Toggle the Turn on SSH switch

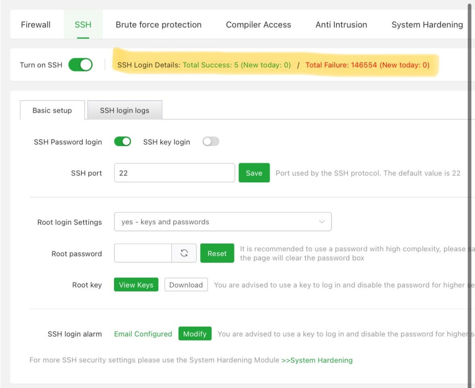pyautogui.click(x=81, y=65)
